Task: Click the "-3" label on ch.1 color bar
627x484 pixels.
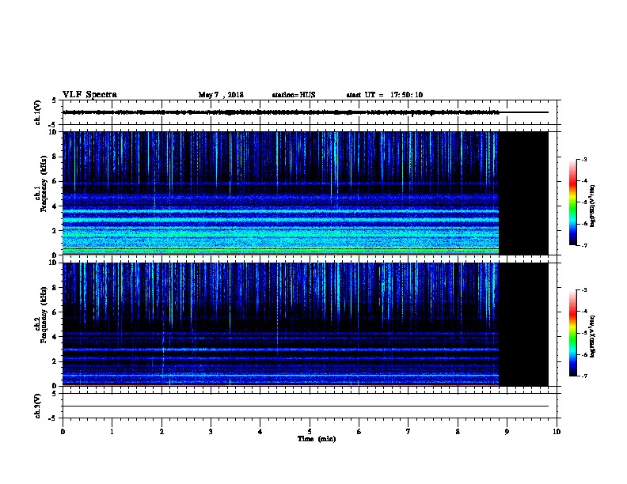Action: click(584, 159)
